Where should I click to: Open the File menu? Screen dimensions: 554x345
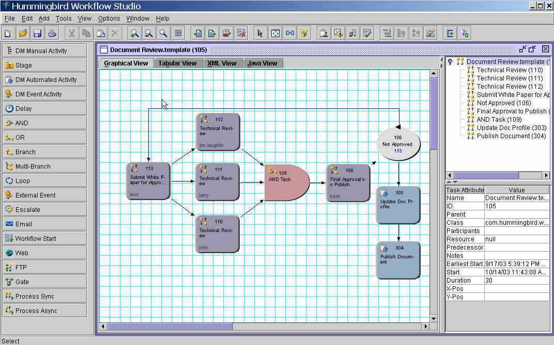coord(9,19)
